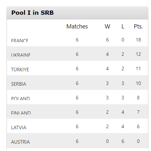Click Austria's 0 points value
The height and width of the screenshot is (151, 151).
tap(138, 141)
